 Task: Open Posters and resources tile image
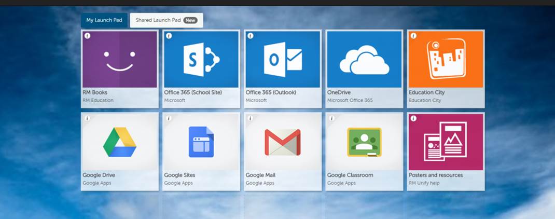point(446,142)
